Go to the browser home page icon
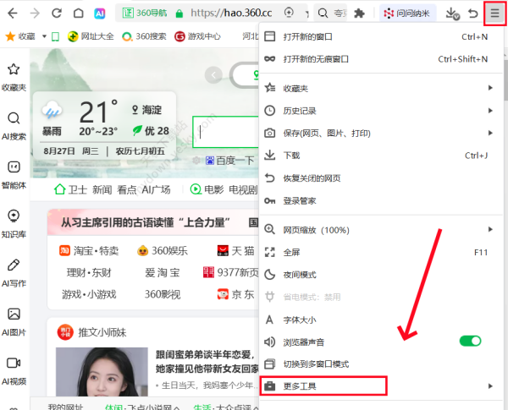The width and height of the screenshot is (508, 410). click(78, 14)
